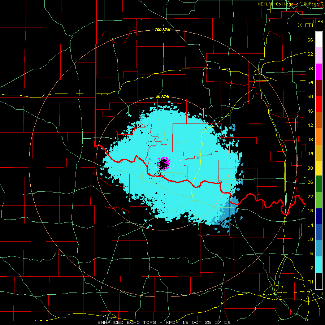Image resolution: width=325 pixels, height=325 pixels.
Task: Click the '07:08' timestamp
Action: [222, 322]
